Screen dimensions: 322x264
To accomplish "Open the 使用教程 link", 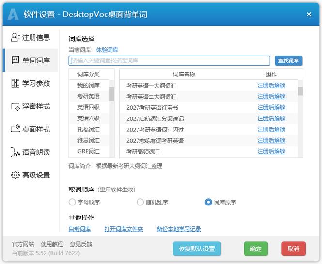I will tap(52, 244).
